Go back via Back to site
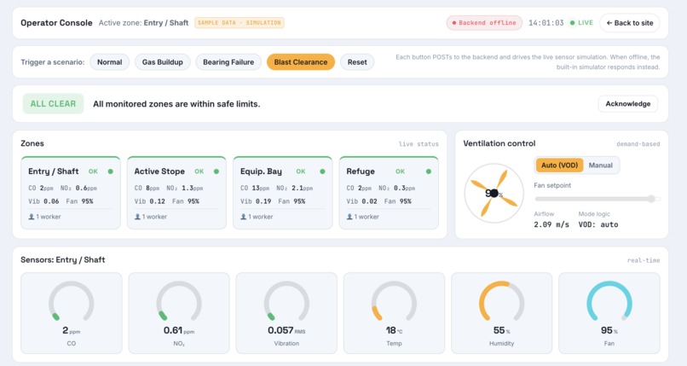Viewport: 687px width, 366px height. coord(630,23)
